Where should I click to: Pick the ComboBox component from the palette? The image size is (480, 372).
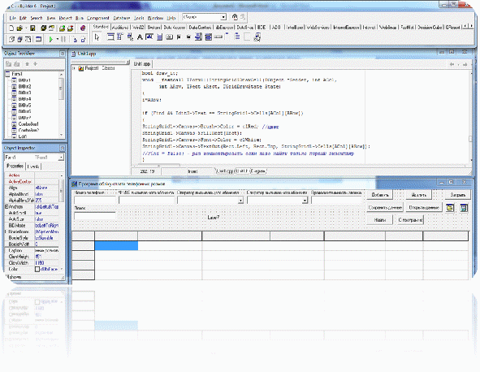(209, 37)
